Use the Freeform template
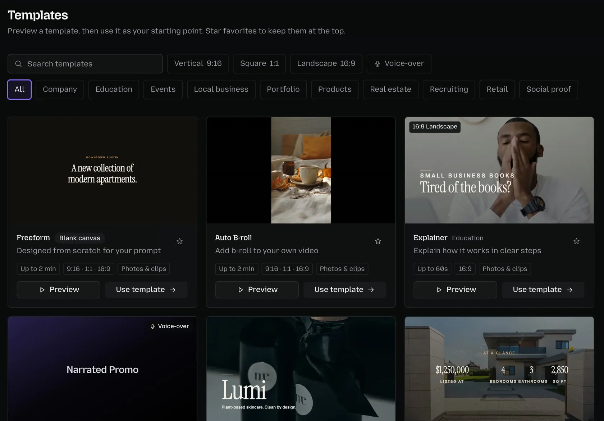Screen dimensions: 604x421 (x=146, y=290)
